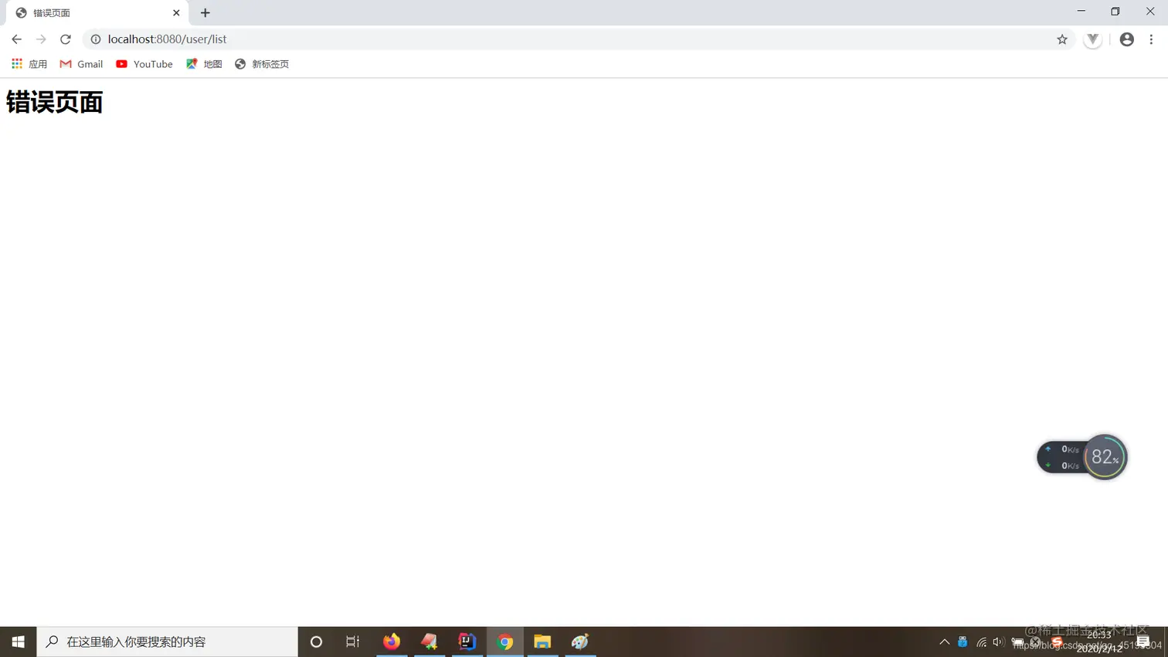Viewport: 1168px width, 657px height.
Task: Open the 新标签页 bookmark
Action: pos(262,64)
